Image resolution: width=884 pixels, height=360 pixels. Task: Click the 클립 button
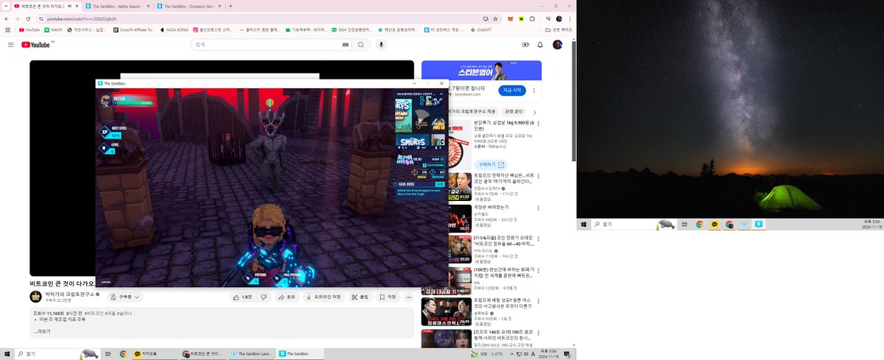[x=360, y=297]
